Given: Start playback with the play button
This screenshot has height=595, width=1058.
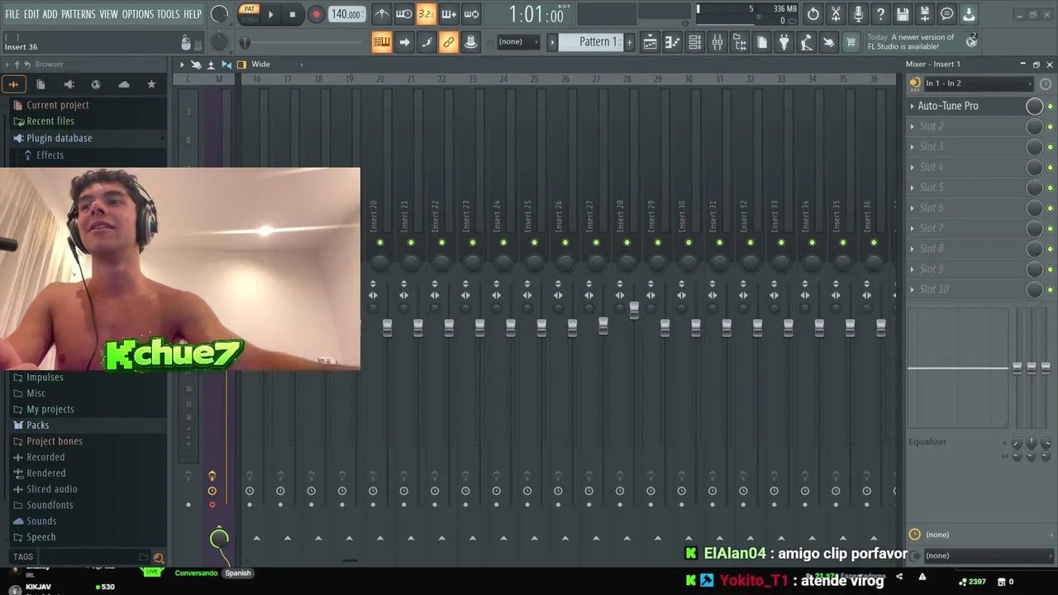Looking at the screenshot, I should [x=270, y=14].
